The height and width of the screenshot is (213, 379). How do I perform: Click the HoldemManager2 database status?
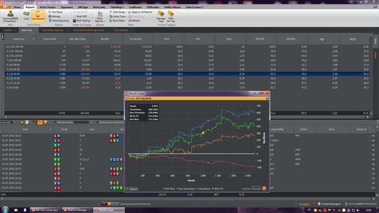tap(329, 204)
